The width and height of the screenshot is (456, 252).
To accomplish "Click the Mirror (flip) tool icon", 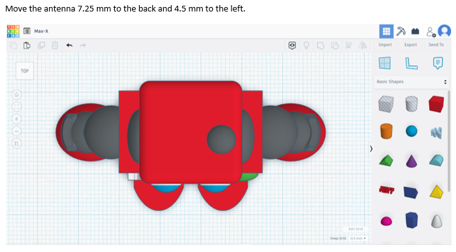I will [x=362, y=45].
